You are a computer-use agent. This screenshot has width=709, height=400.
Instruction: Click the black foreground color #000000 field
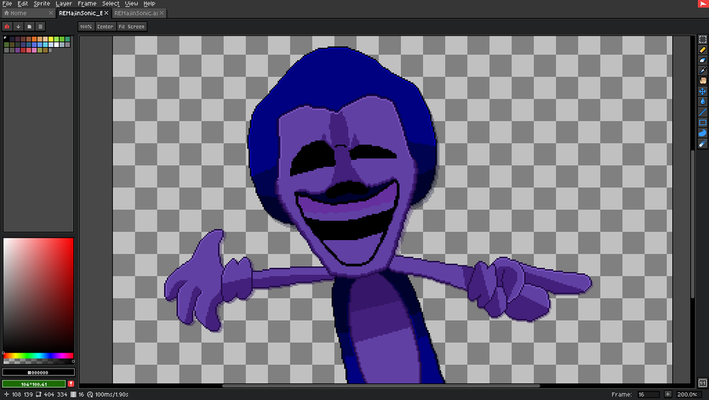tap(39, 372)
